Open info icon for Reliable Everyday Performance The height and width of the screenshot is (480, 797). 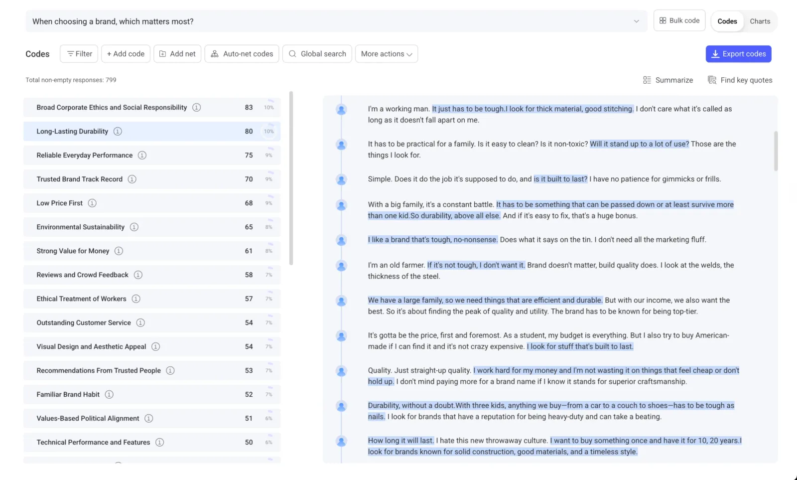click(x=142, y=155)
